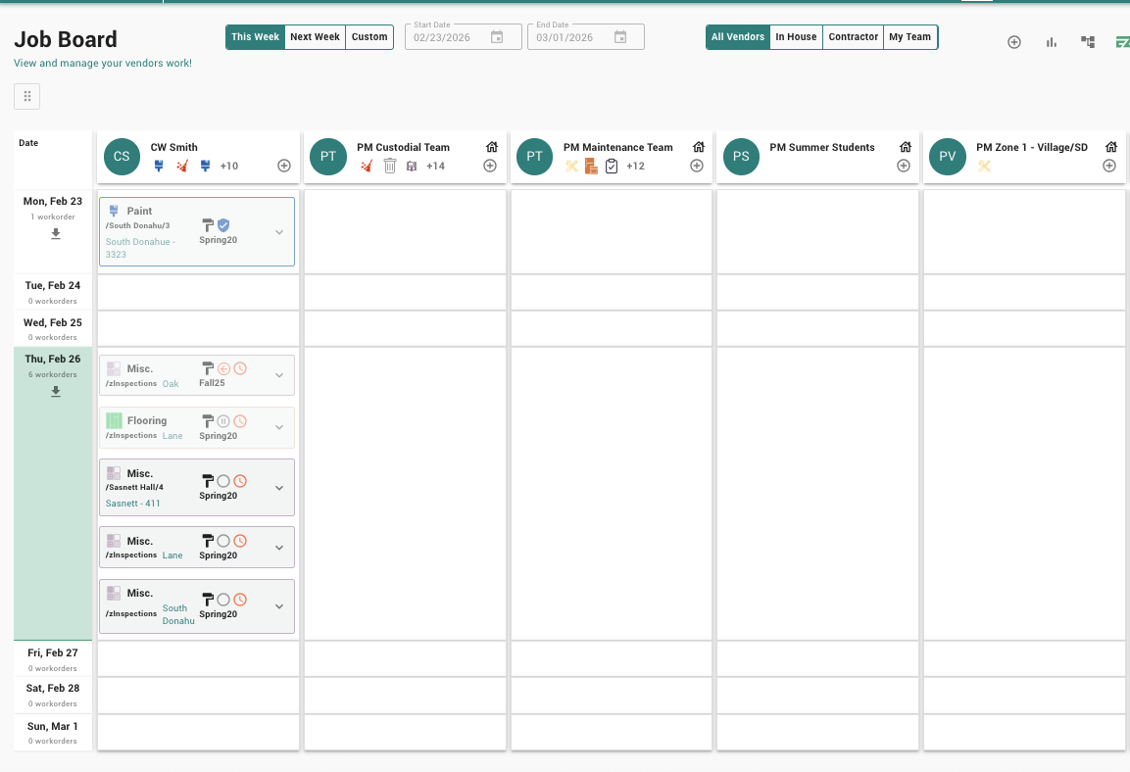The height and width of the screenshot is (772, 1130).
Task: Toggle status circle on Misc. Lane Spring20 card
Action: coord(223,540)
